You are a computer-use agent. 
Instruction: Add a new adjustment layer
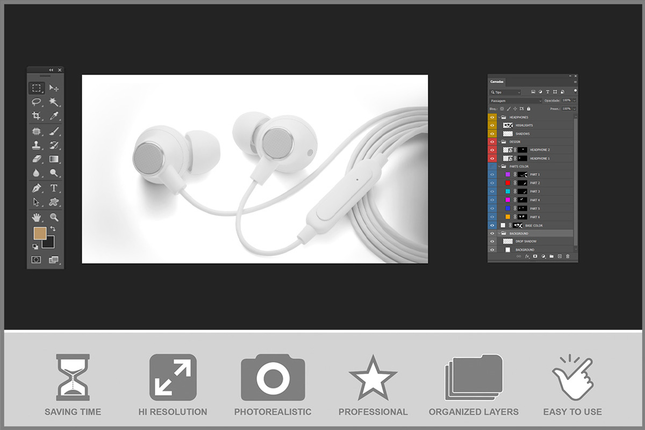click(x=543, y=256)
